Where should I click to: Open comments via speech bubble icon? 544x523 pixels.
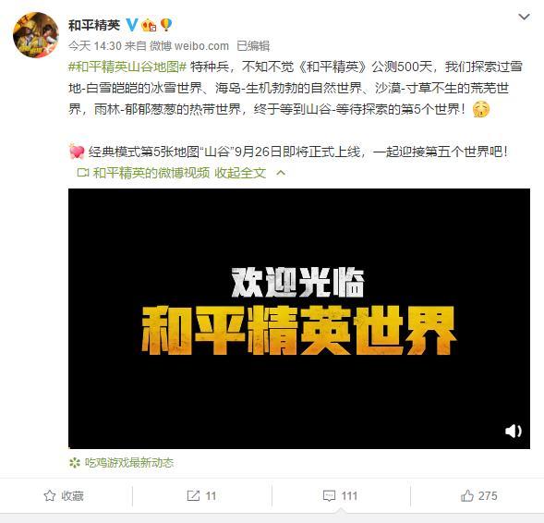coord(329,495)
